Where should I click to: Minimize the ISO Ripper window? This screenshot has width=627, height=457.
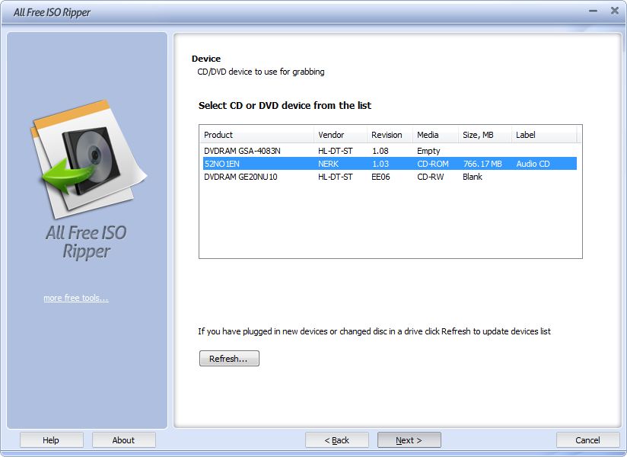(593, 11)
